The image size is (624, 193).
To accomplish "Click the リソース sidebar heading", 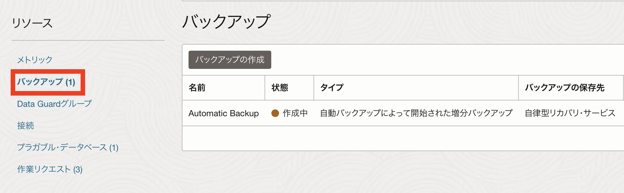I will coord(32,23).
